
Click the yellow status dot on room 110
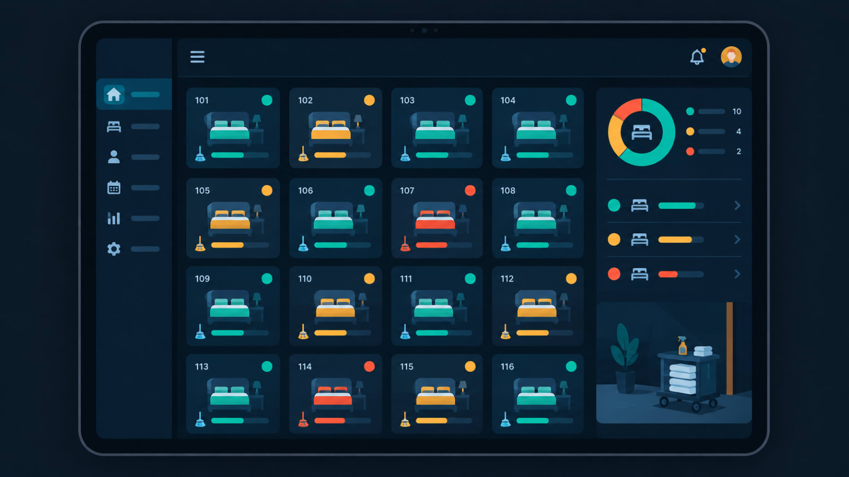(x=369, y=278)
